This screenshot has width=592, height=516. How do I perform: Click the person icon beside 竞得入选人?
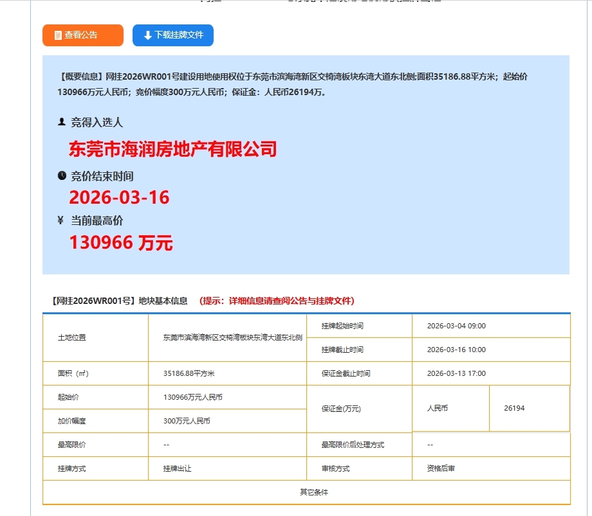click(x=62, y=121)
